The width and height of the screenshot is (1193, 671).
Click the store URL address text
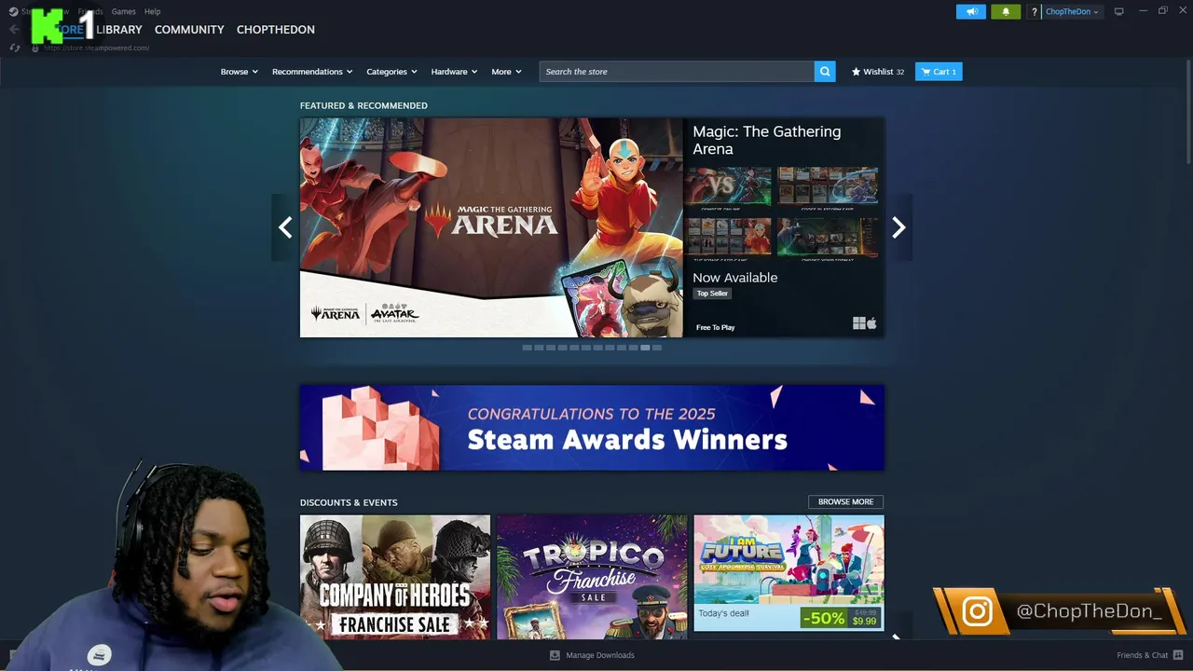click(96, 48)
